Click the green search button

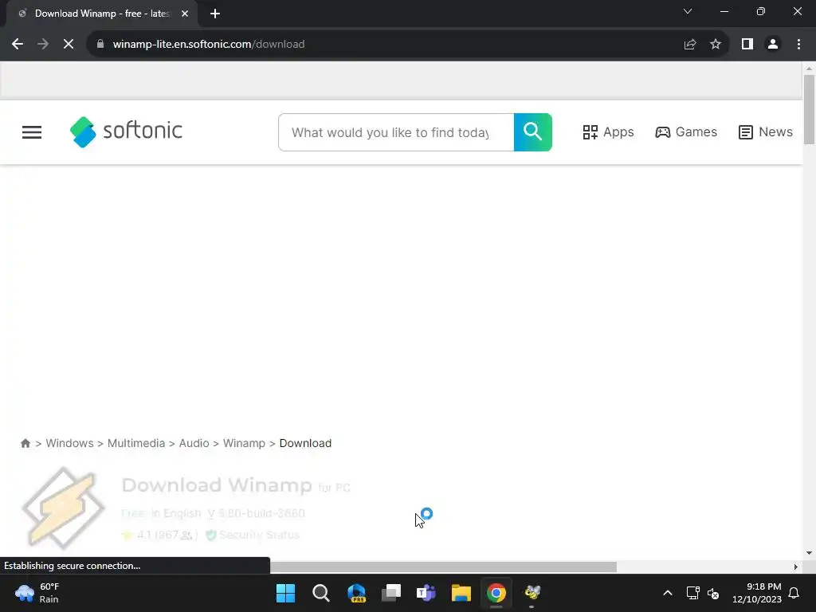coord(533,132)
